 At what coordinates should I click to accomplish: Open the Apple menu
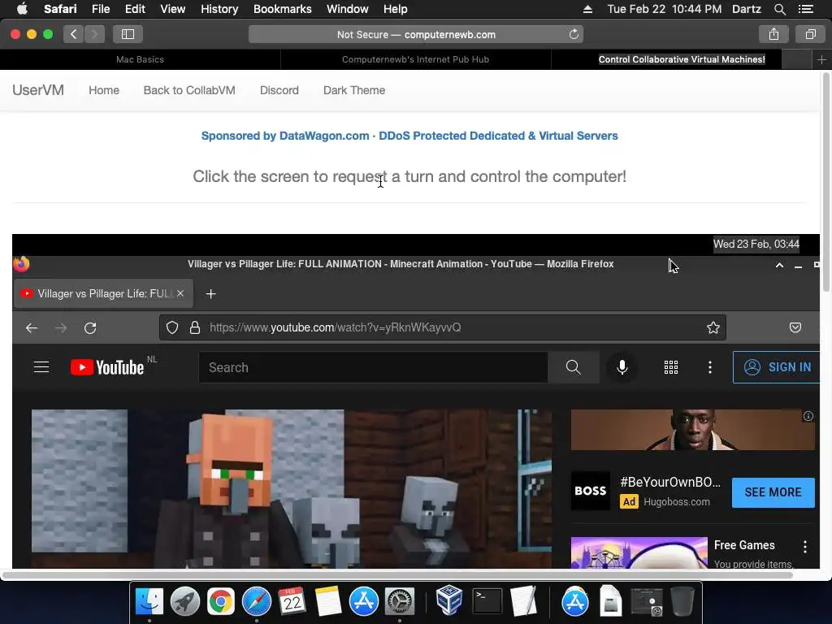click(22, 9)
